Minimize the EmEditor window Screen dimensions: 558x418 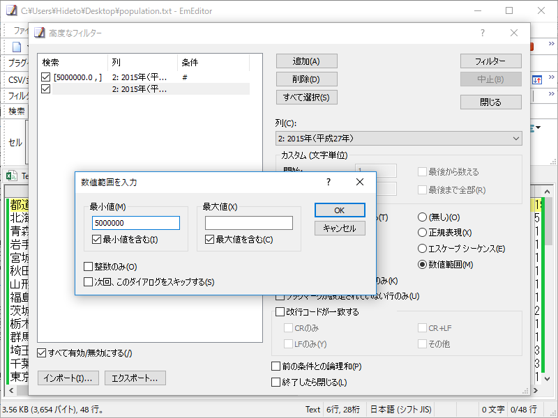tap(478, 10)
